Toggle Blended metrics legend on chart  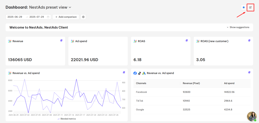(67, 119)
